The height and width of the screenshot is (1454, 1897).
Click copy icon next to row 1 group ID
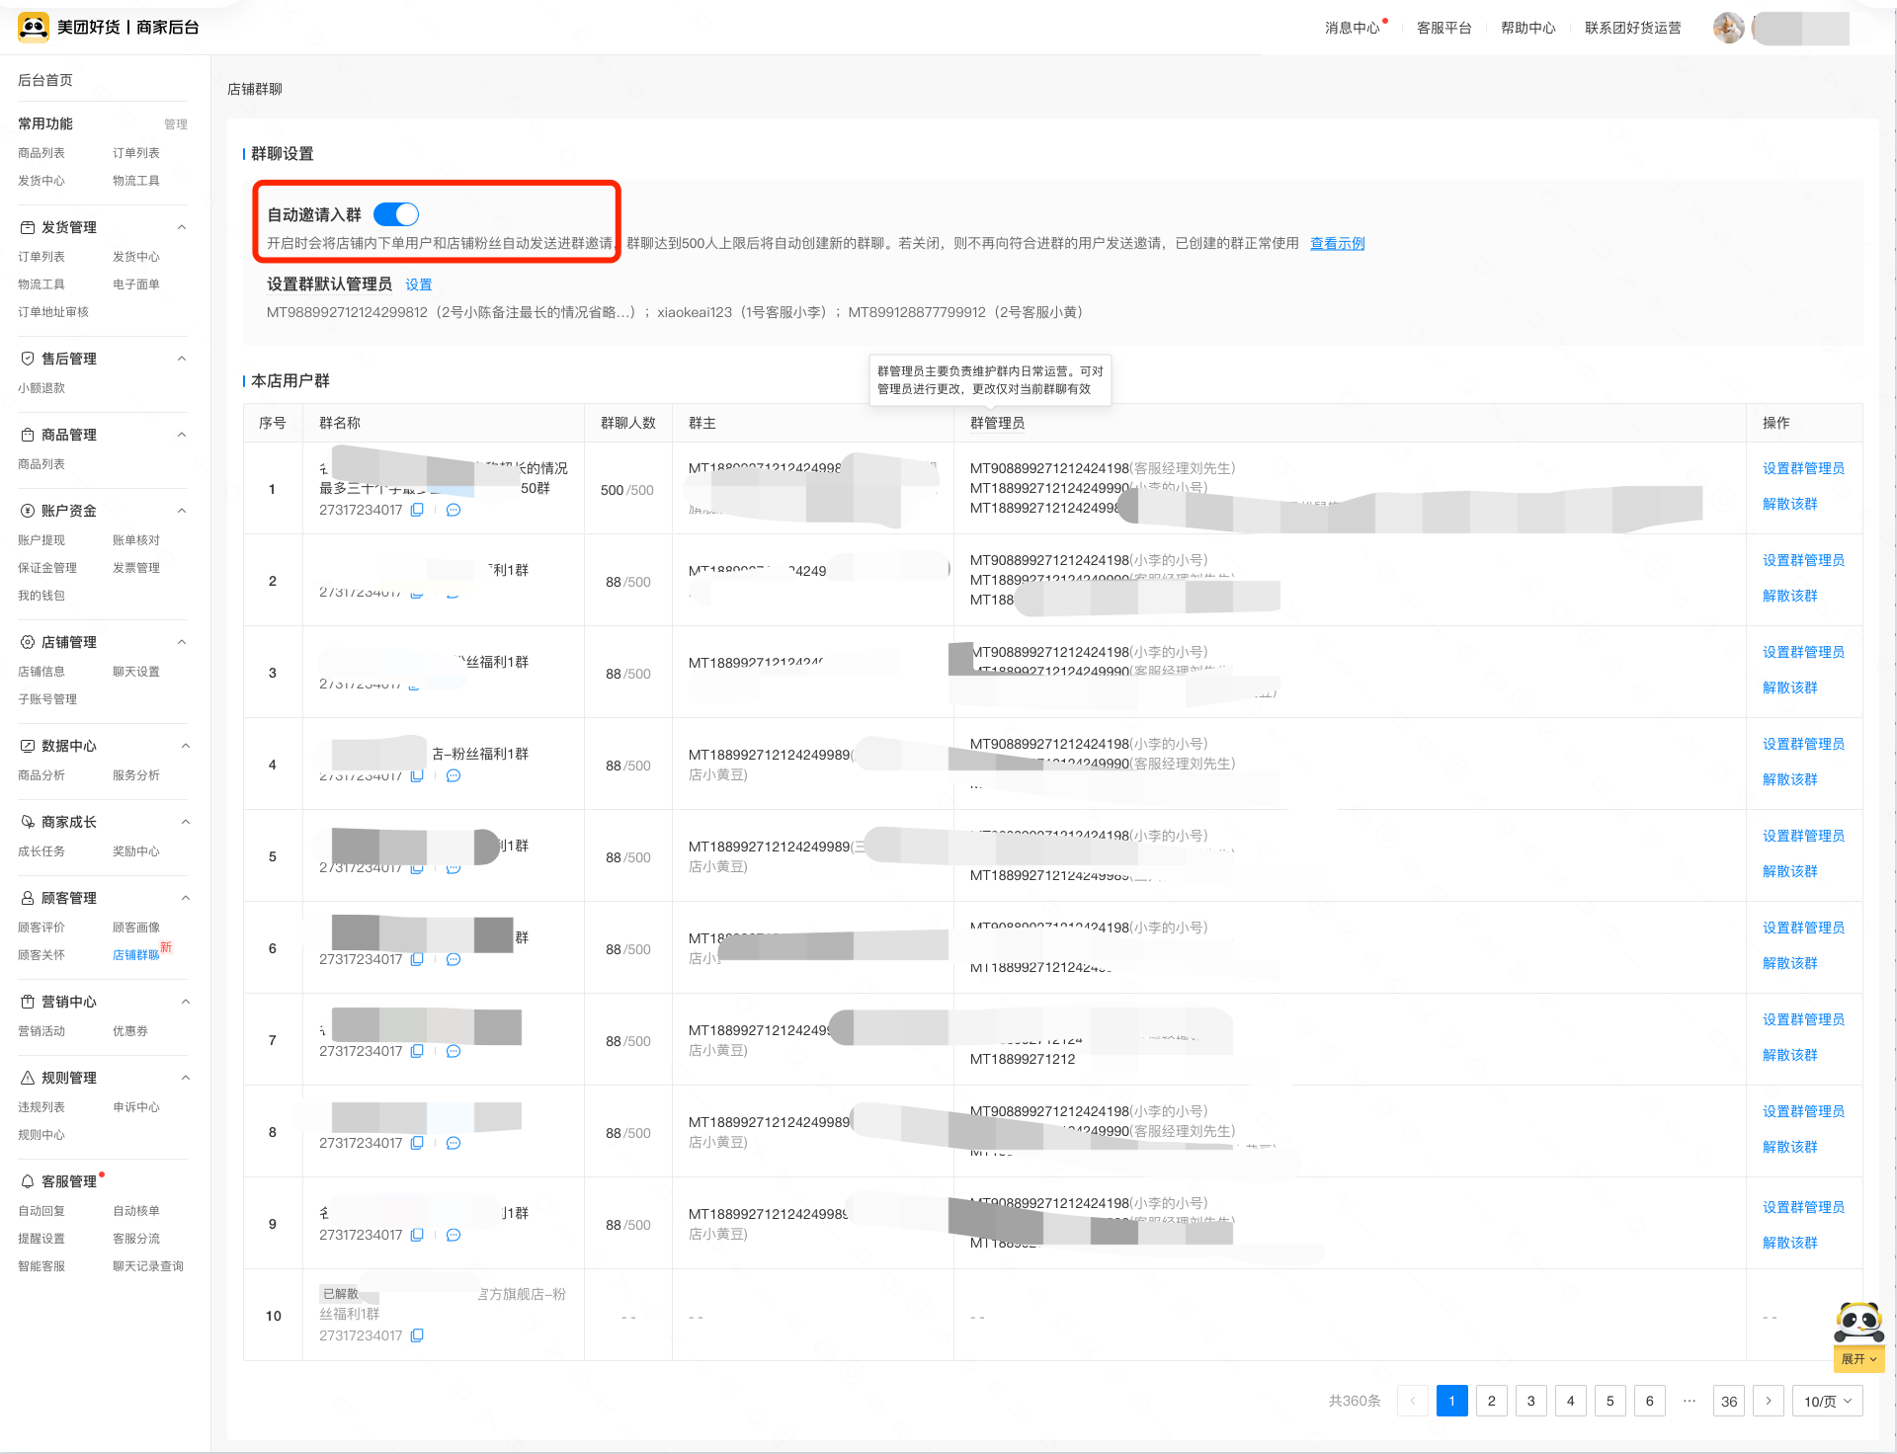[417, 510]
